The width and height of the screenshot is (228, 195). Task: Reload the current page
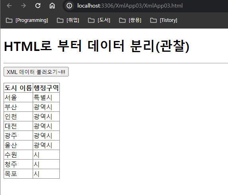point(38,6)
